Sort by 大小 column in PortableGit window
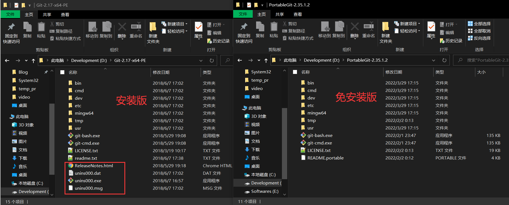 pos(489,72)
